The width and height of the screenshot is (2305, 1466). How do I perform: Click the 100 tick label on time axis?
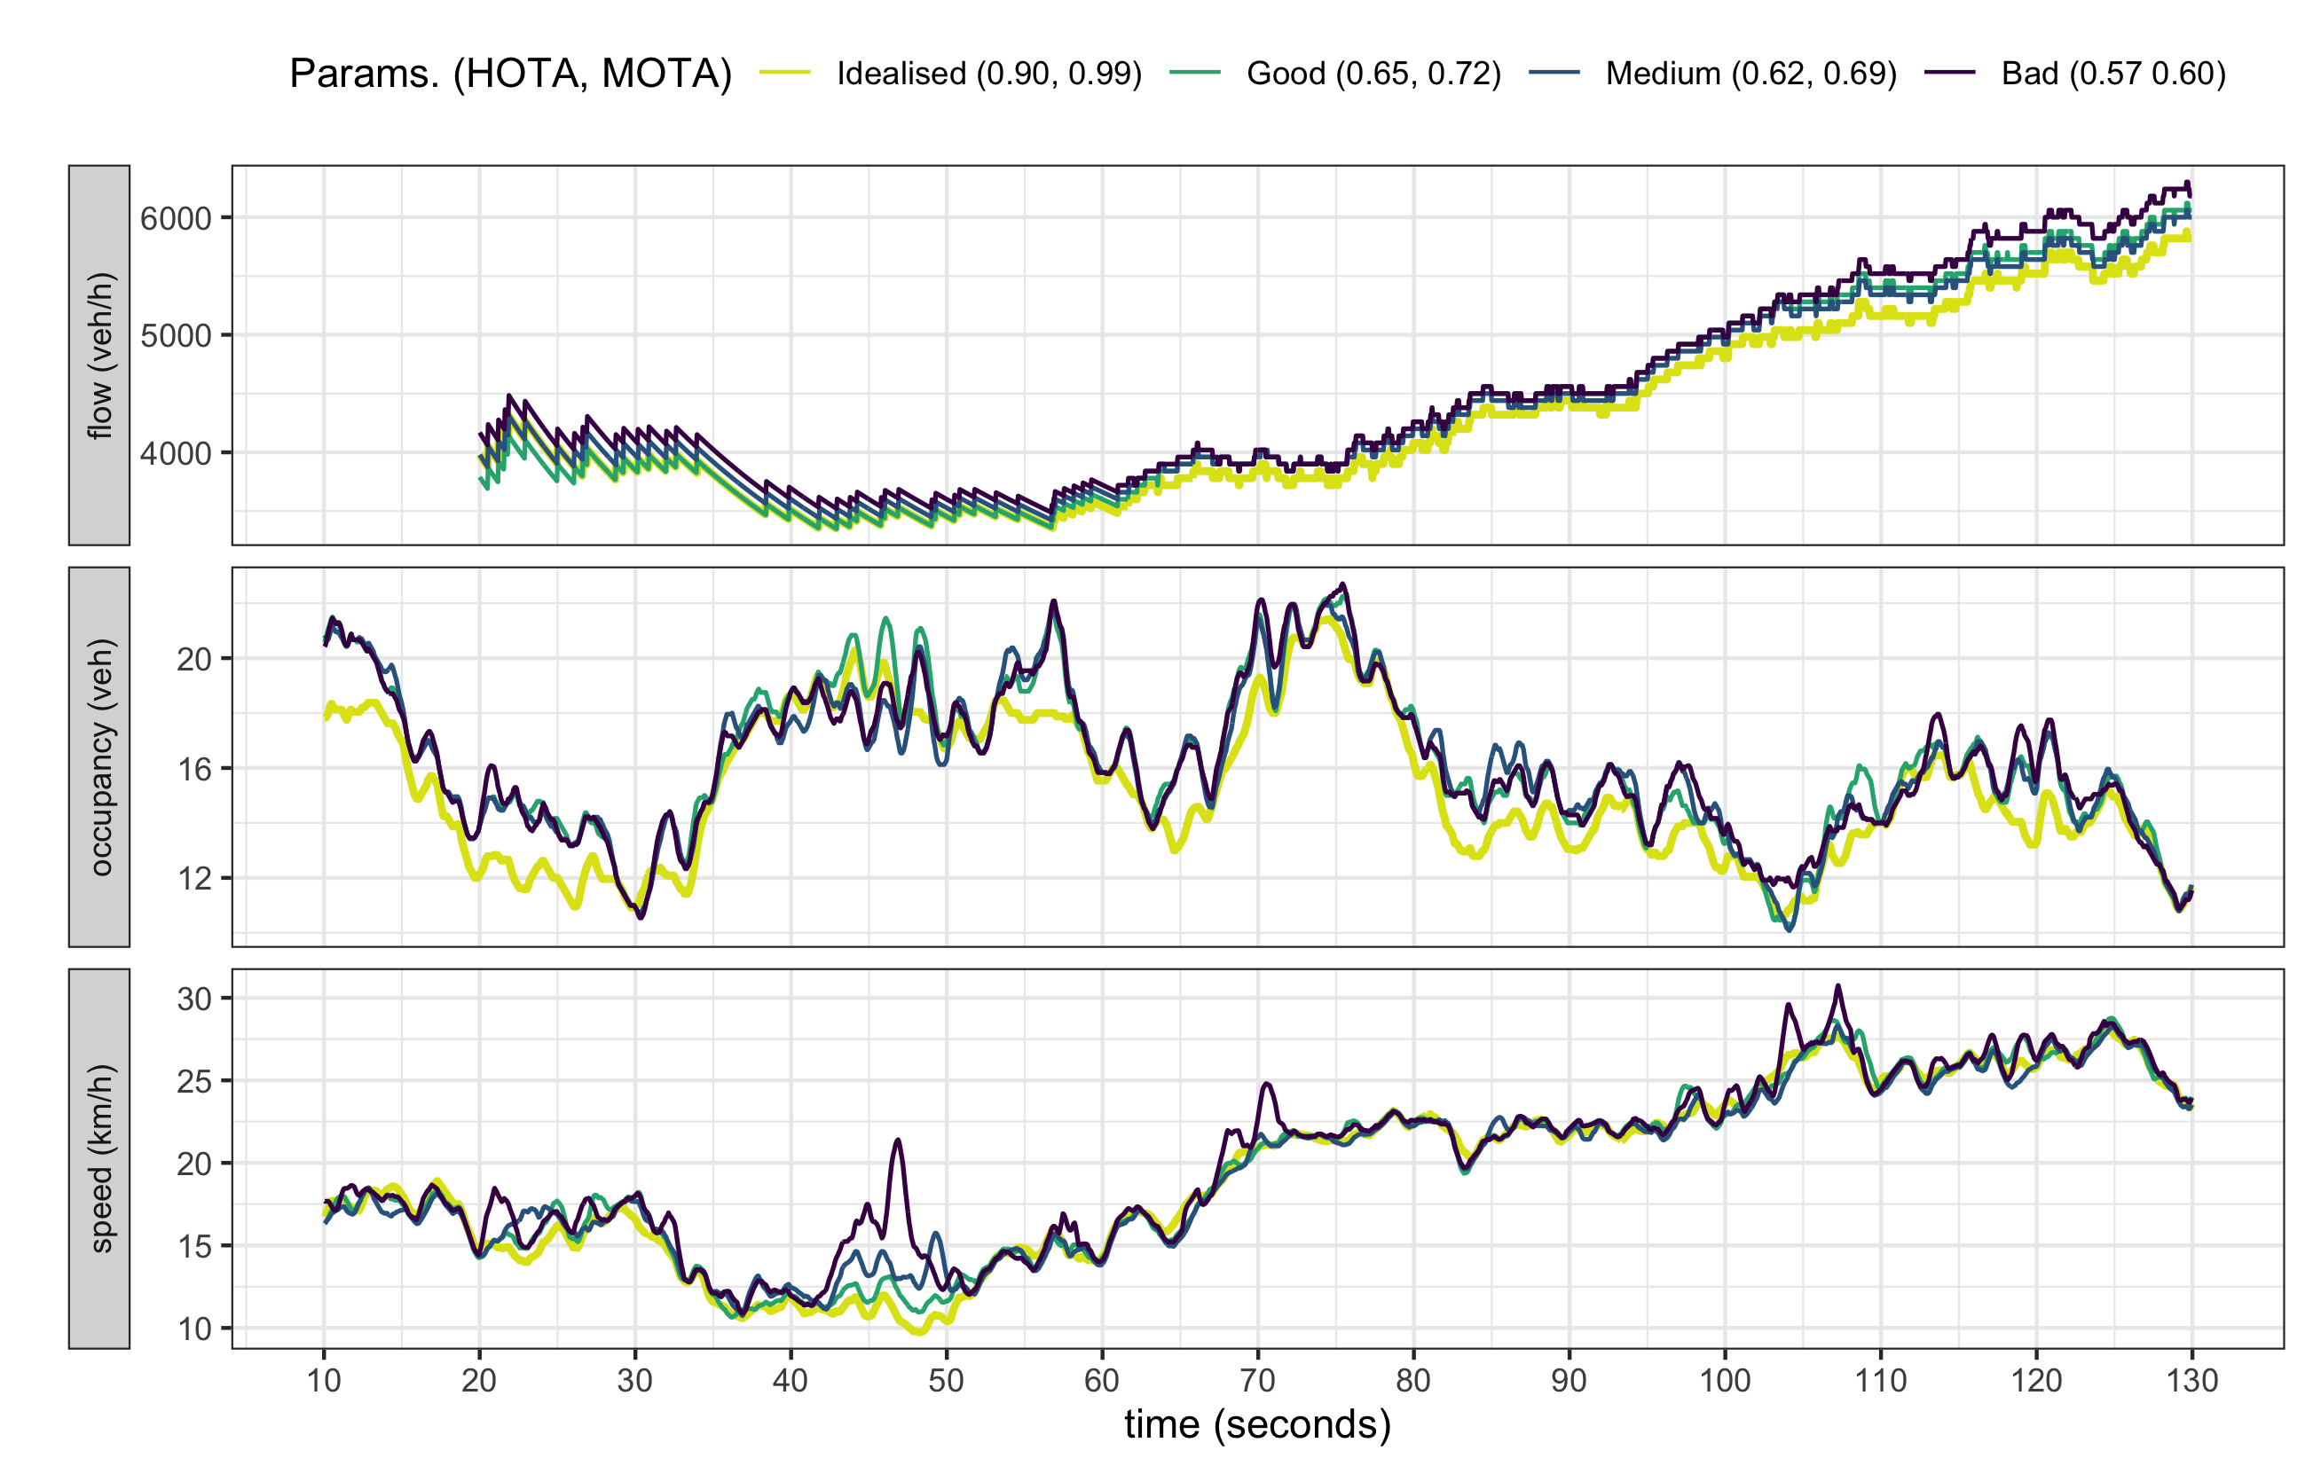click(x=1724, y=1381)
